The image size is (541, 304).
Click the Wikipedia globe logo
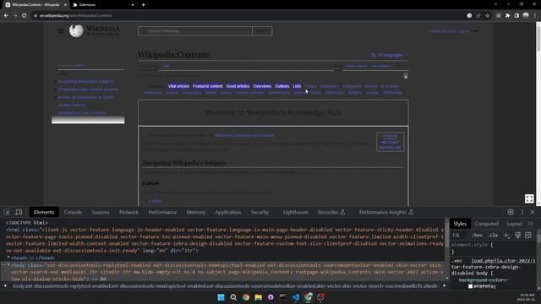coord(76,30)
